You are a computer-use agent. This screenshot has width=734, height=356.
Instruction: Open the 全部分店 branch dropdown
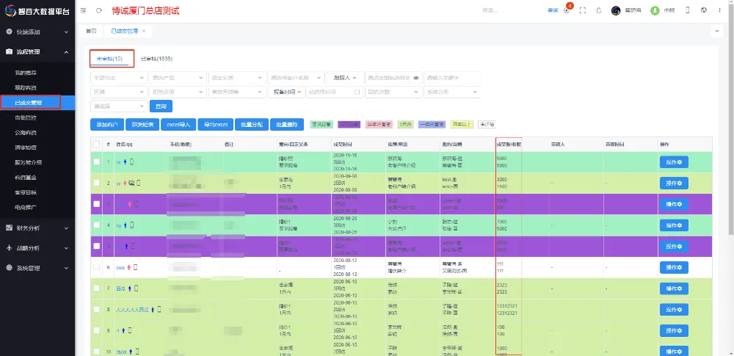tap(117, 78)
